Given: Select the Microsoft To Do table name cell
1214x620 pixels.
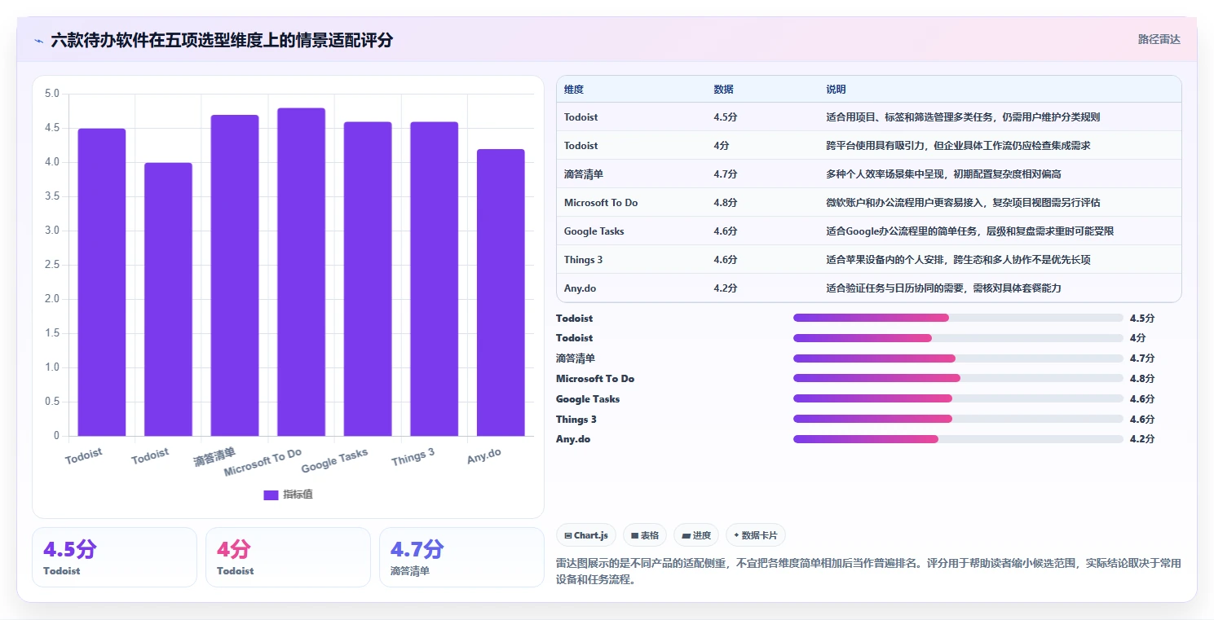Looking at the screenshot, I should 601,203.
